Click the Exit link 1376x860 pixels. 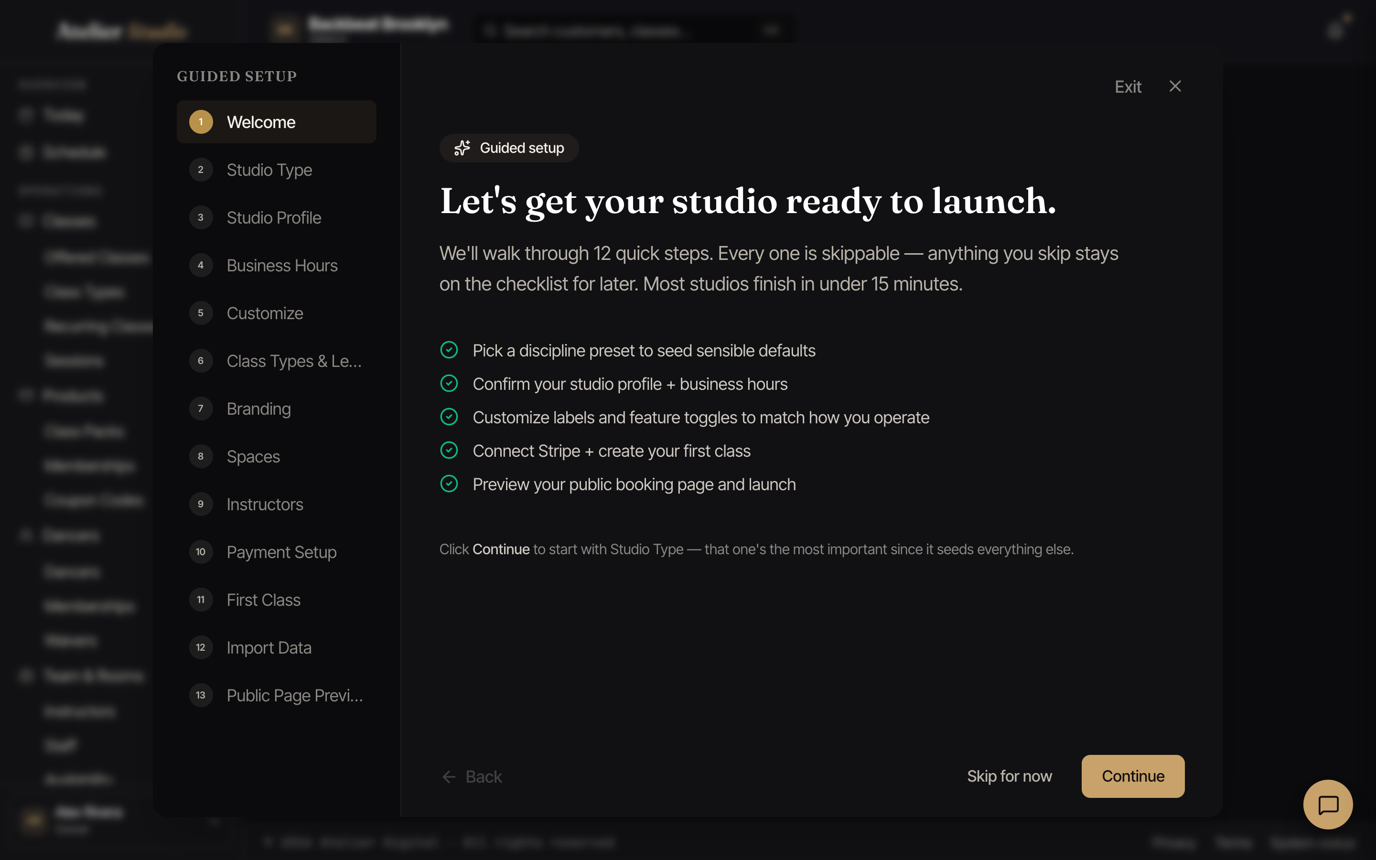point(1128,86)
